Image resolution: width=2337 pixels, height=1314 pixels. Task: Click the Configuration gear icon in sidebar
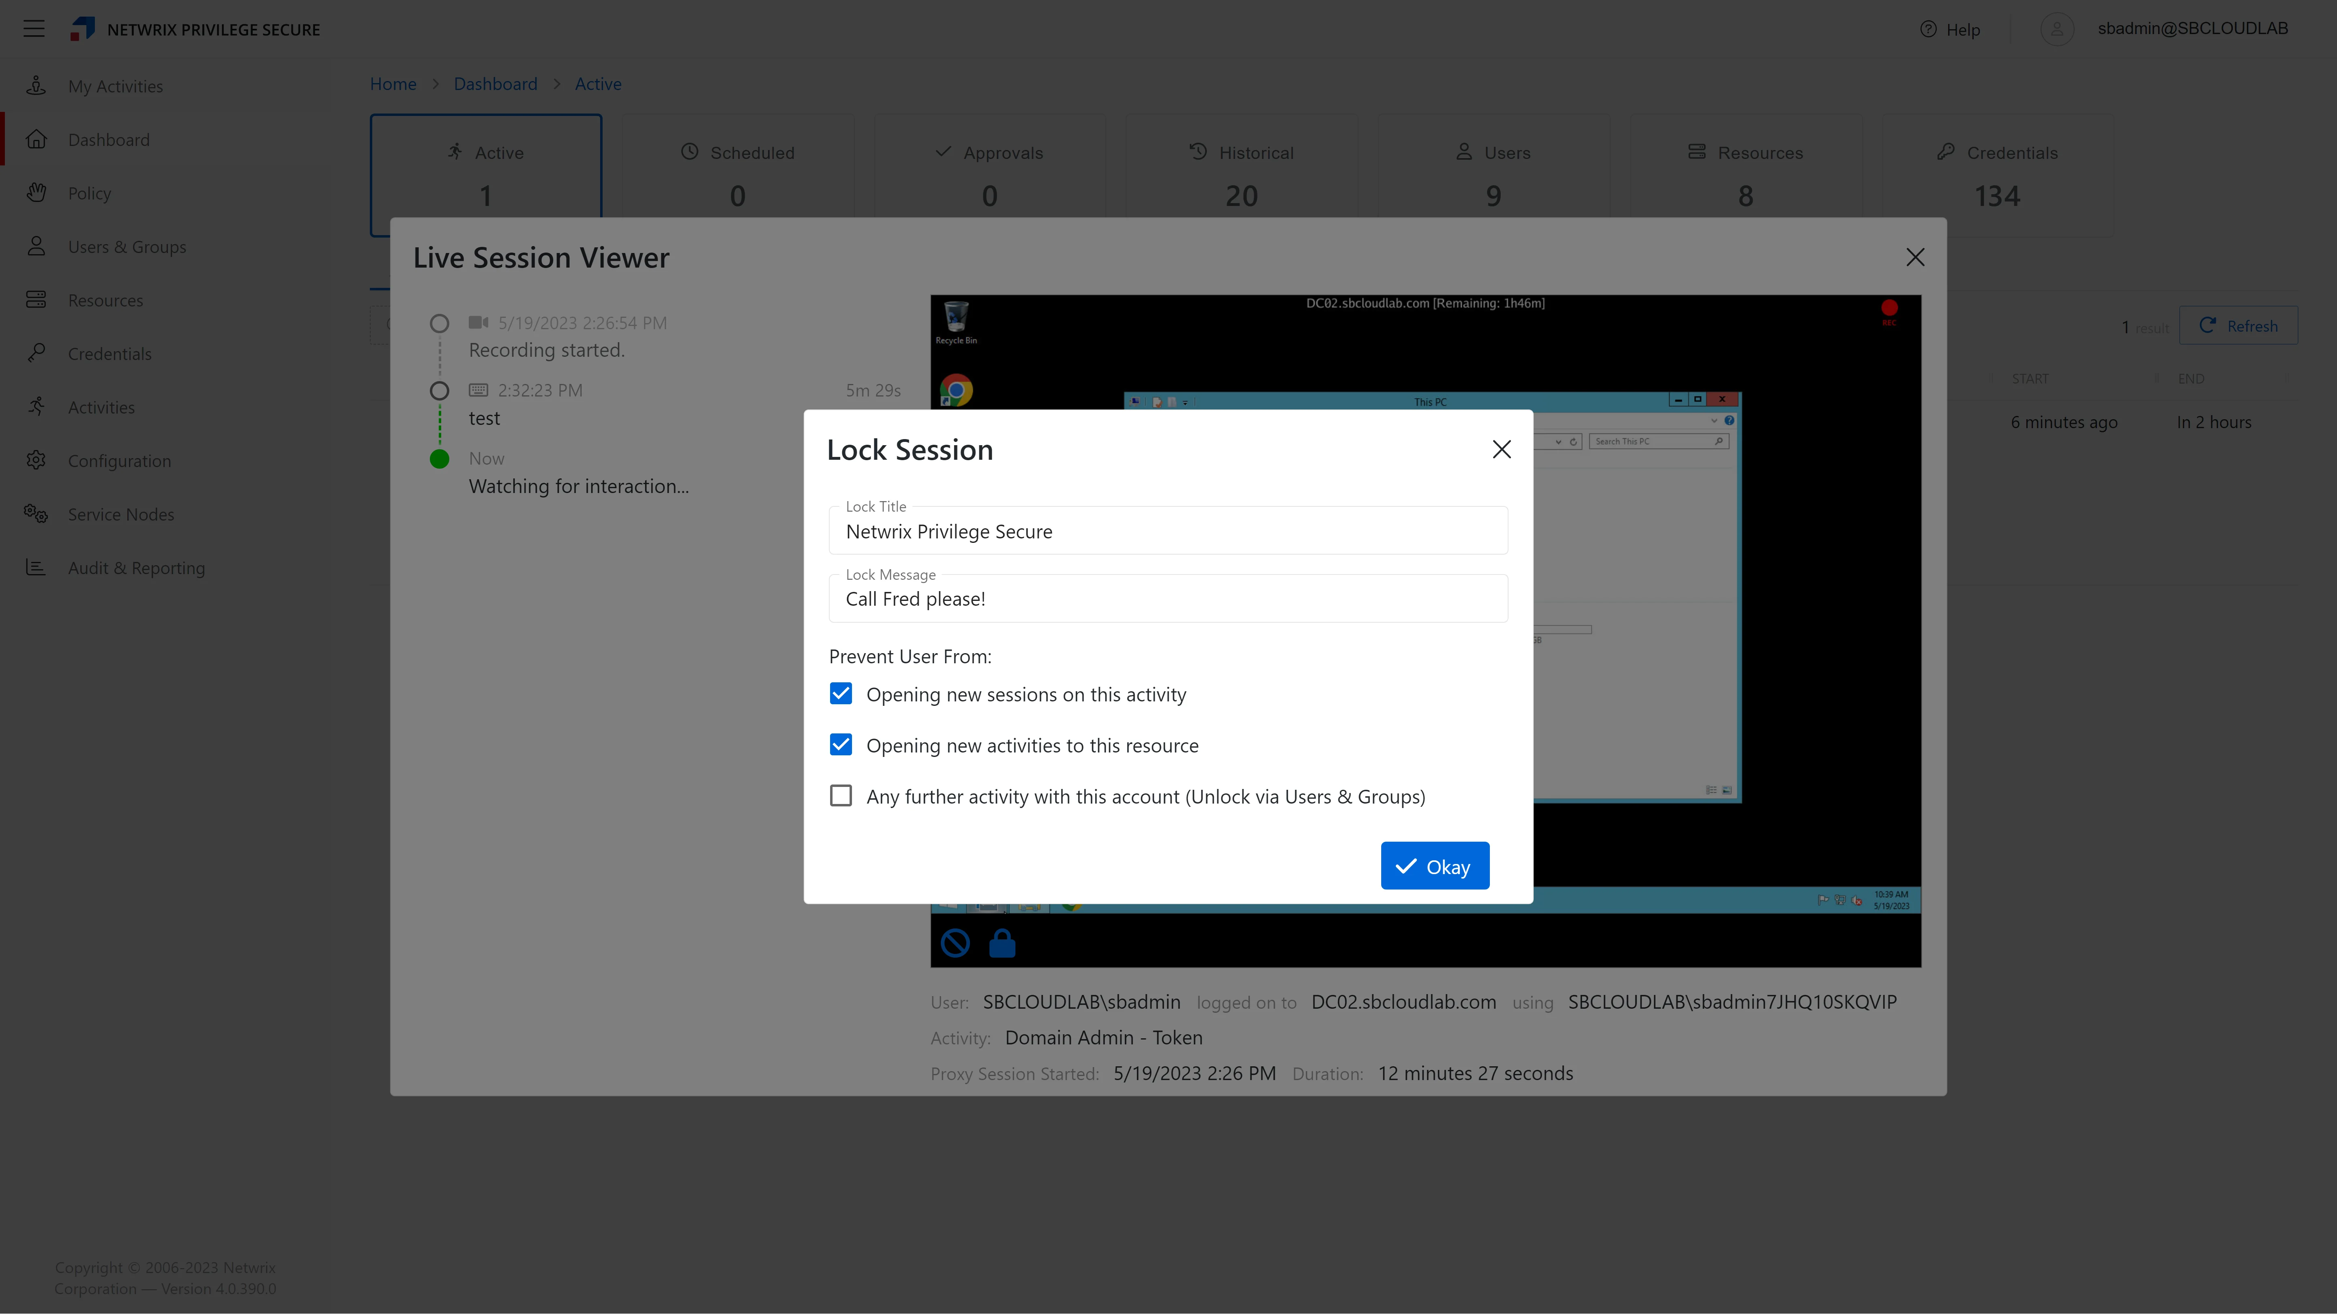pos(36,461)
